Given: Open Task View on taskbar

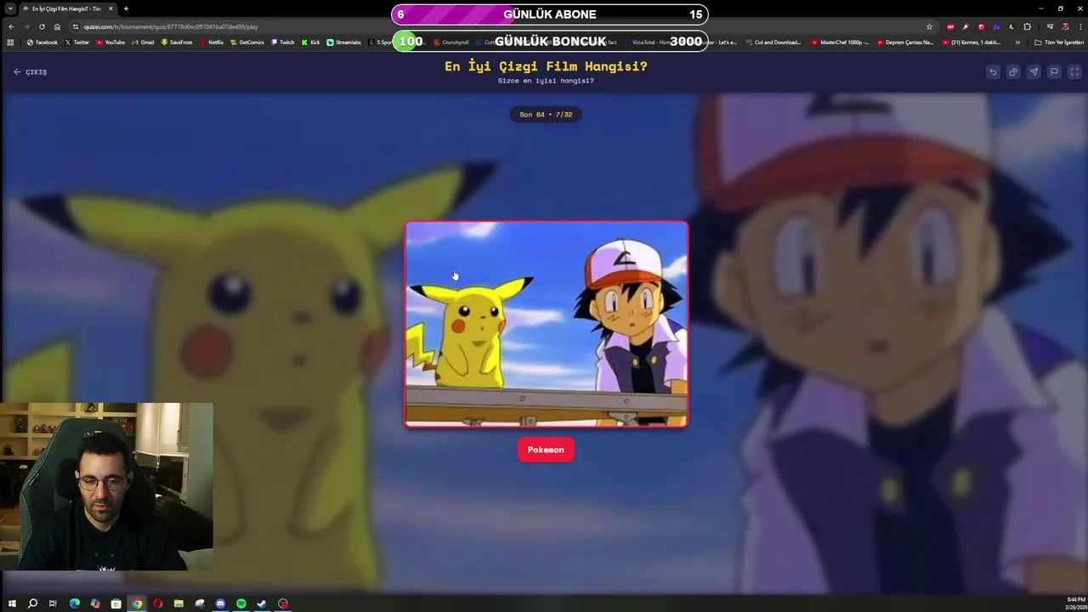Looking at the screenshot, I should tap(53, 603).
